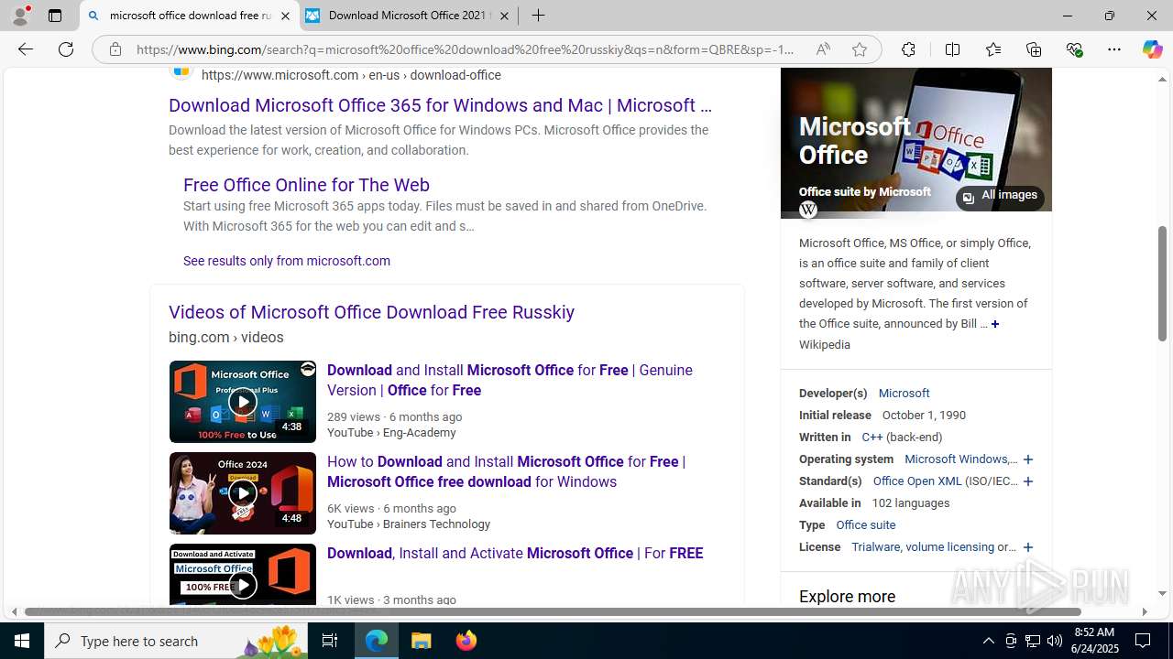Open the Windows Start menu

[x=22, y=641]
